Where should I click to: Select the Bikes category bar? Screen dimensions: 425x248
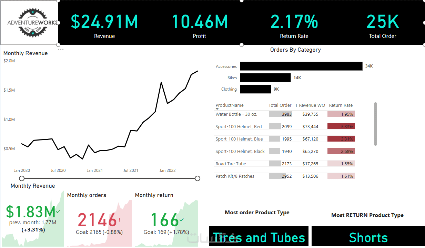265,77
